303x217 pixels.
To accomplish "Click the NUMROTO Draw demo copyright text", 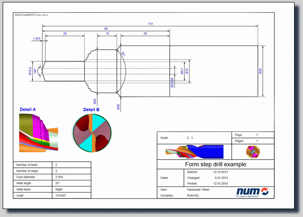I will [x=31, y=15].
